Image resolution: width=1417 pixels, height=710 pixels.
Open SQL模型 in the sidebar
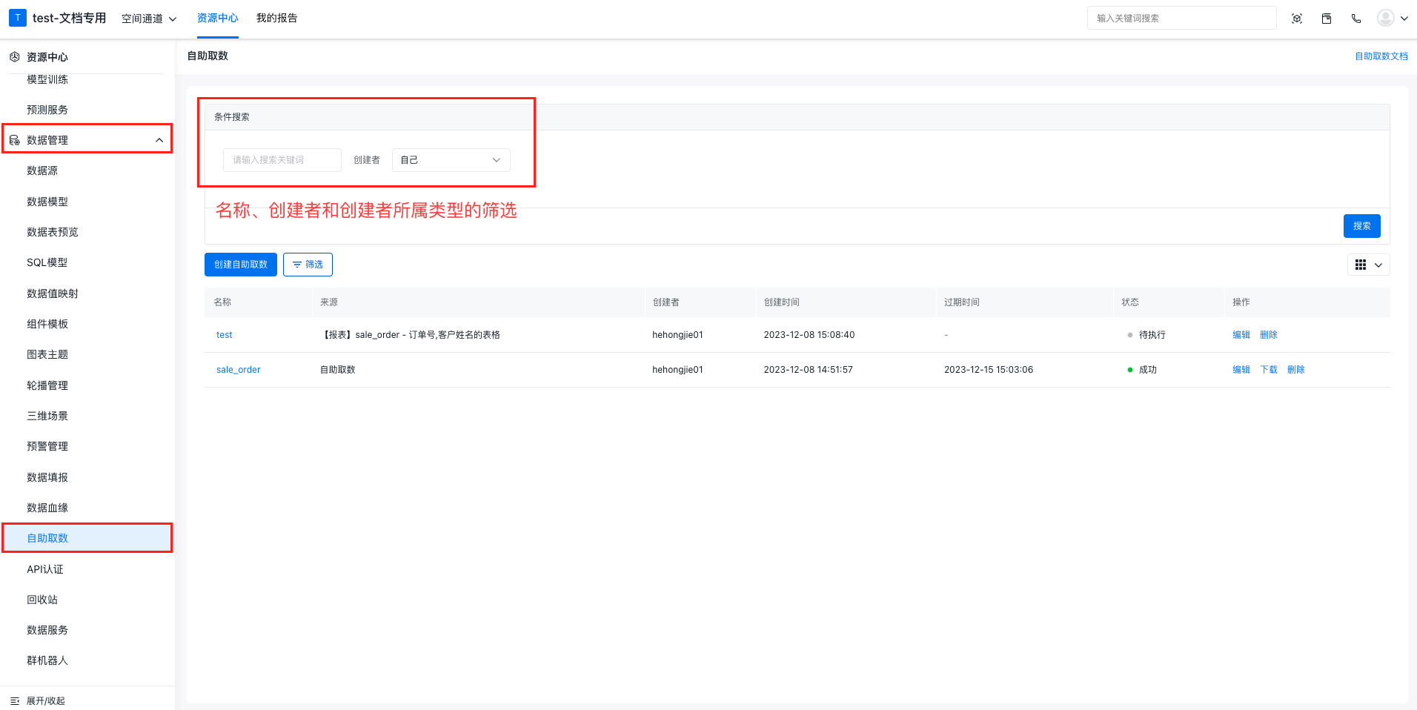(x=47, y=262)
